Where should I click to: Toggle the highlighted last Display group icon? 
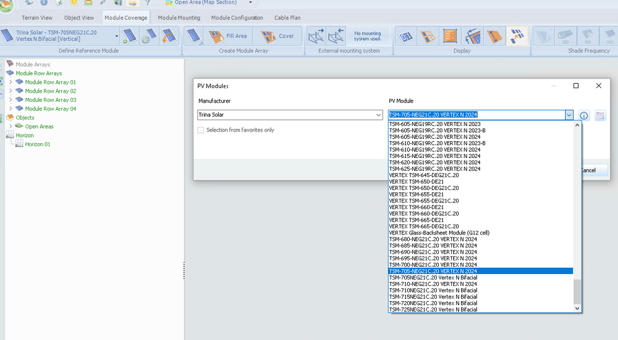[515, 36]
